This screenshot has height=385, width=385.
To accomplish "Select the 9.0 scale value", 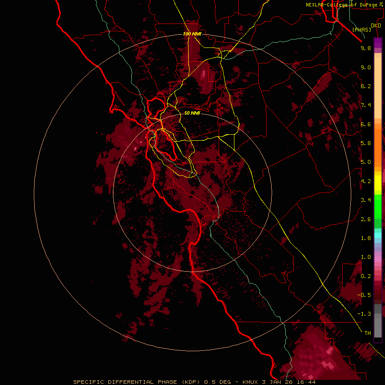I will tap(366, 67).
